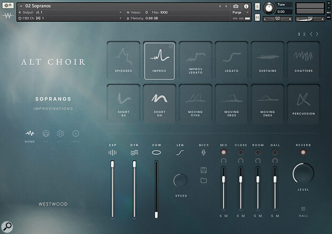Open the FX page icon
Image resolution: width=332 pixels, height=234 pixels.
(46, 133)
